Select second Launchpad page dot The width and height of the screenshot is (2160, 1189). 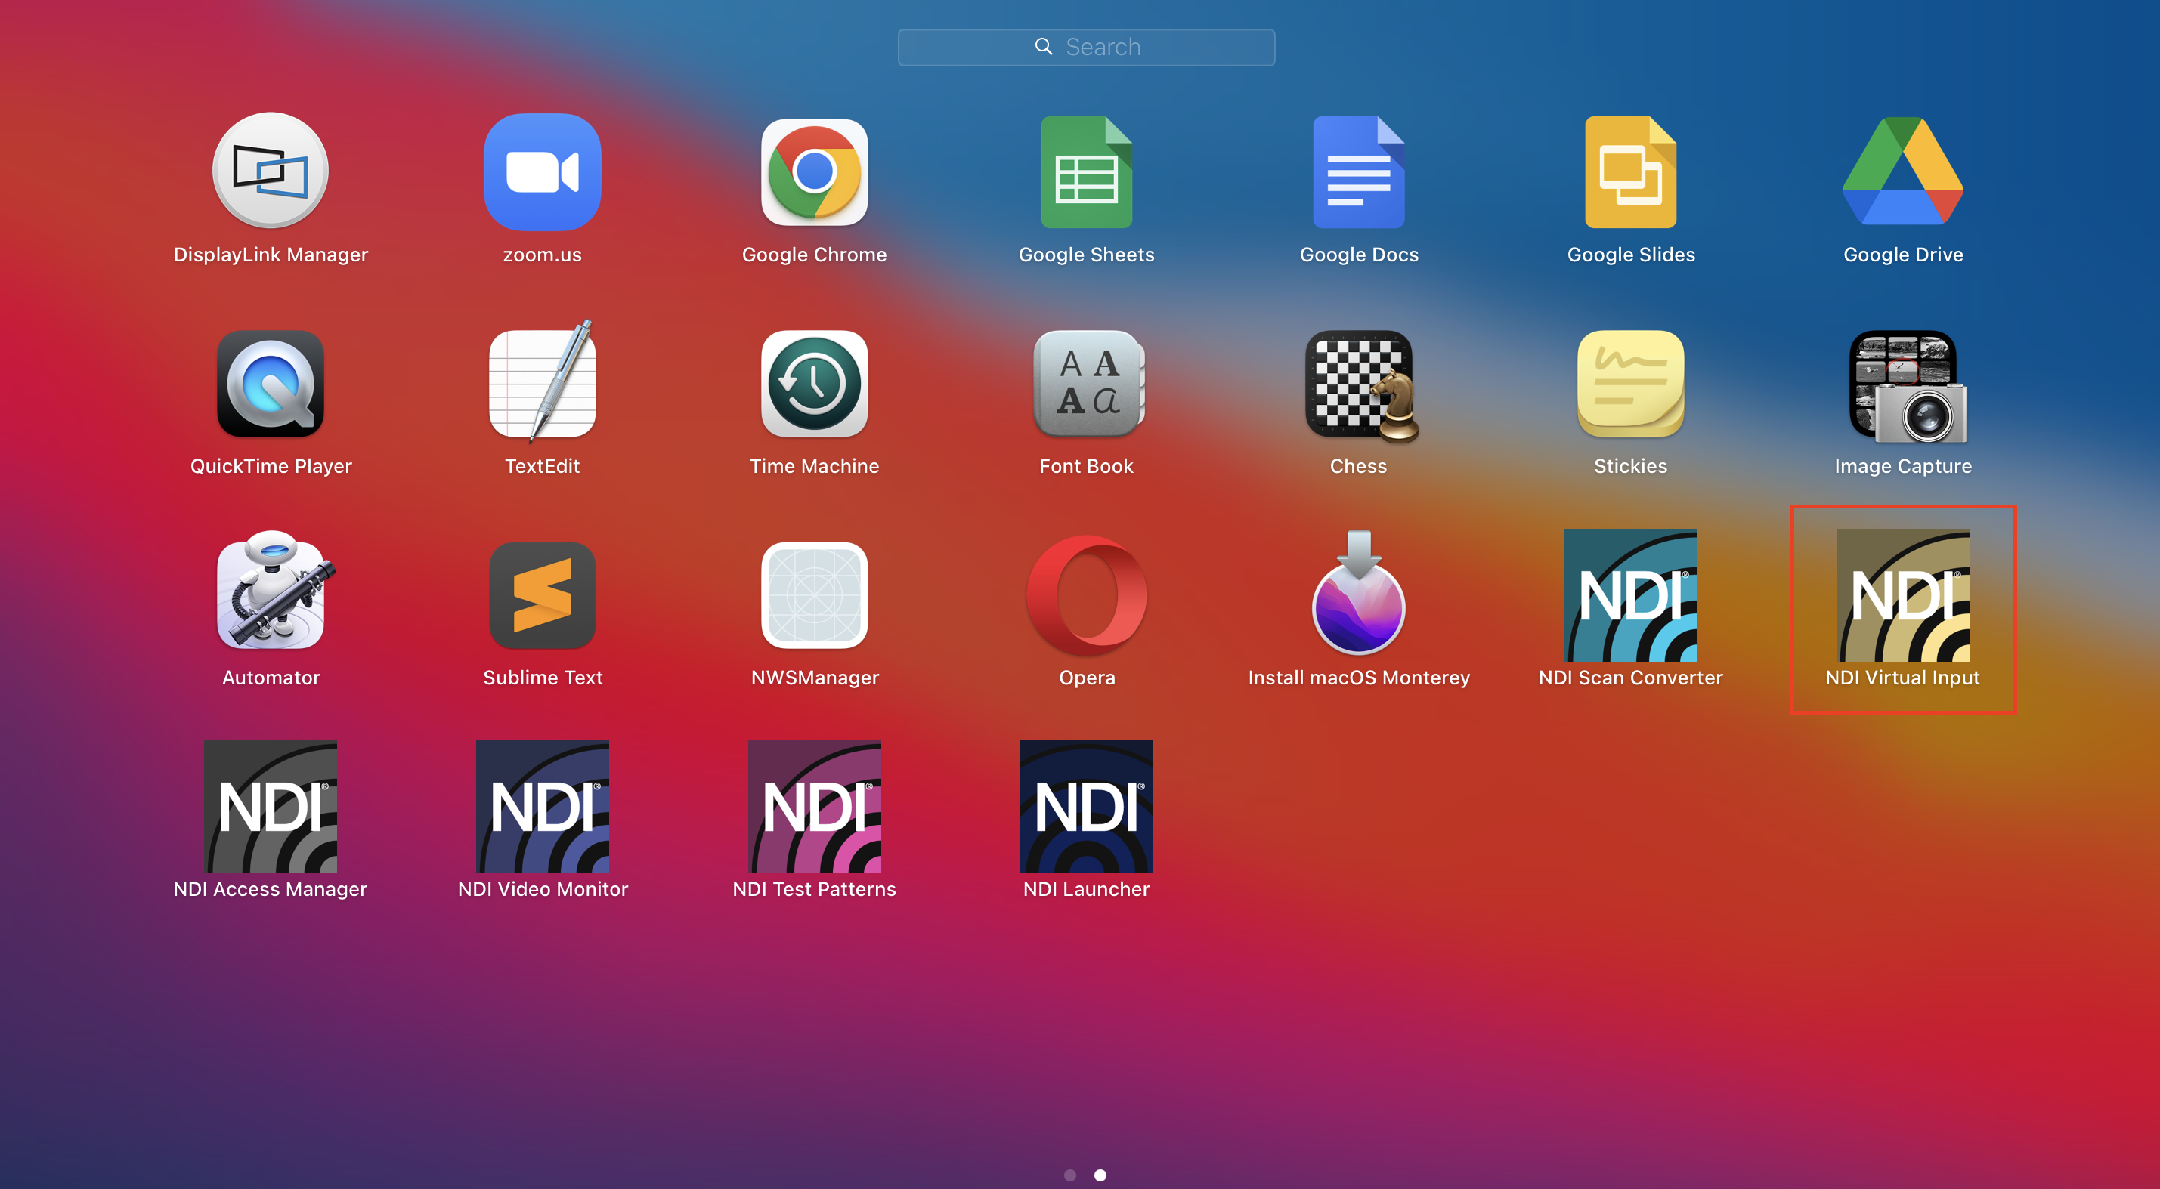coord(1100,1175)
